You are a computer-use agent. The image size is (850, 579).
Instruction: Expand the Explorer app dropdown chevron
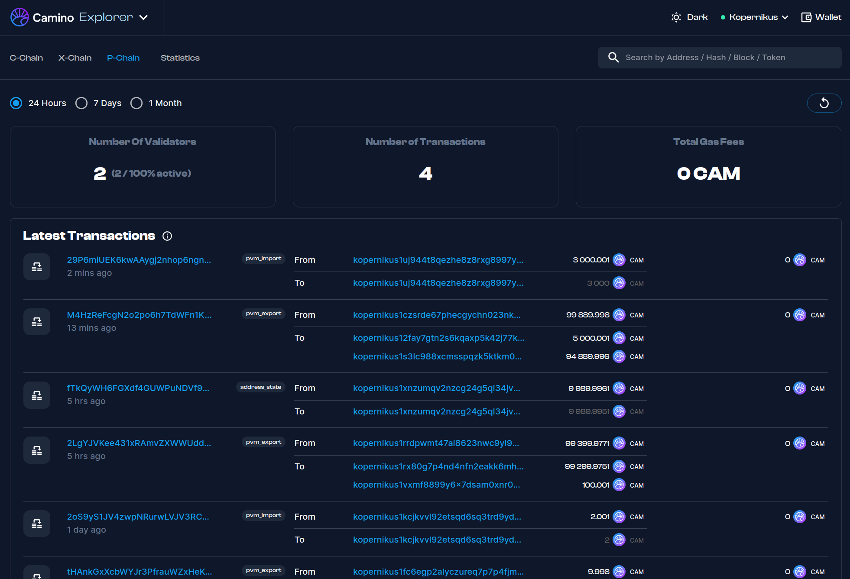tap(143, 17)
